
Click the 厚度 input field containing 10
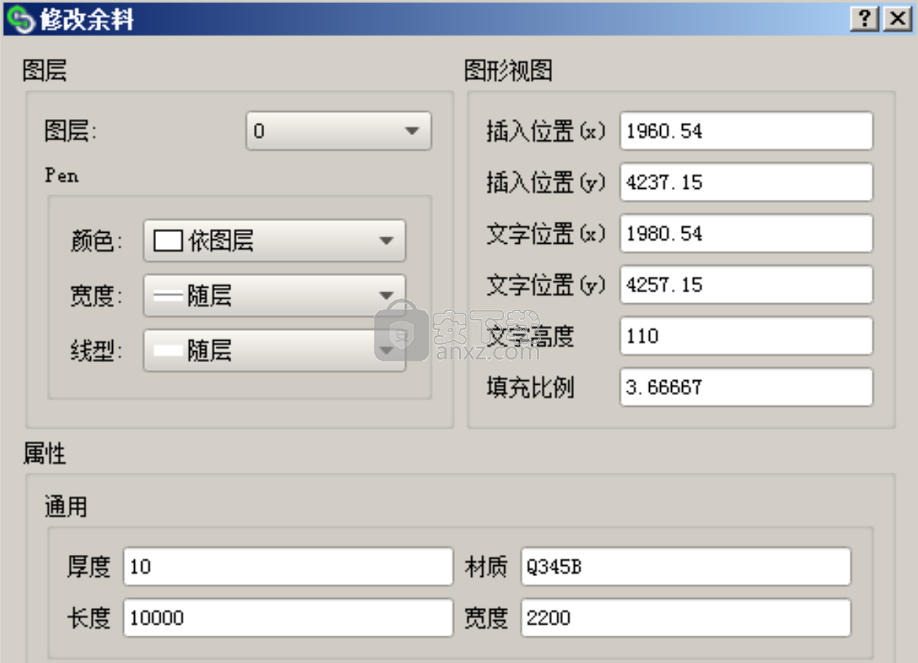click(x=288, y=567)
